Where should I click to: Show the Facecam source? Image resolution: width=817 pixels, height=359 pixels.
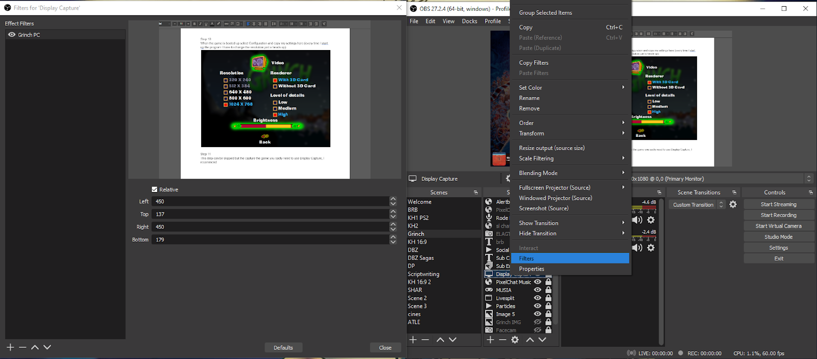[538, 330]
